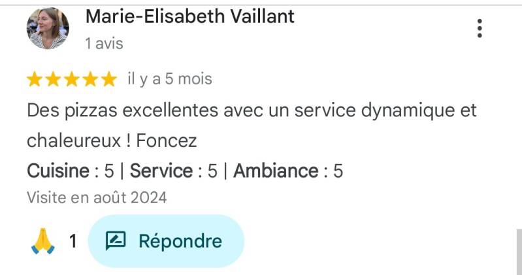Select the Ambiance rating label
522x275 pixels.
[276, 171]
